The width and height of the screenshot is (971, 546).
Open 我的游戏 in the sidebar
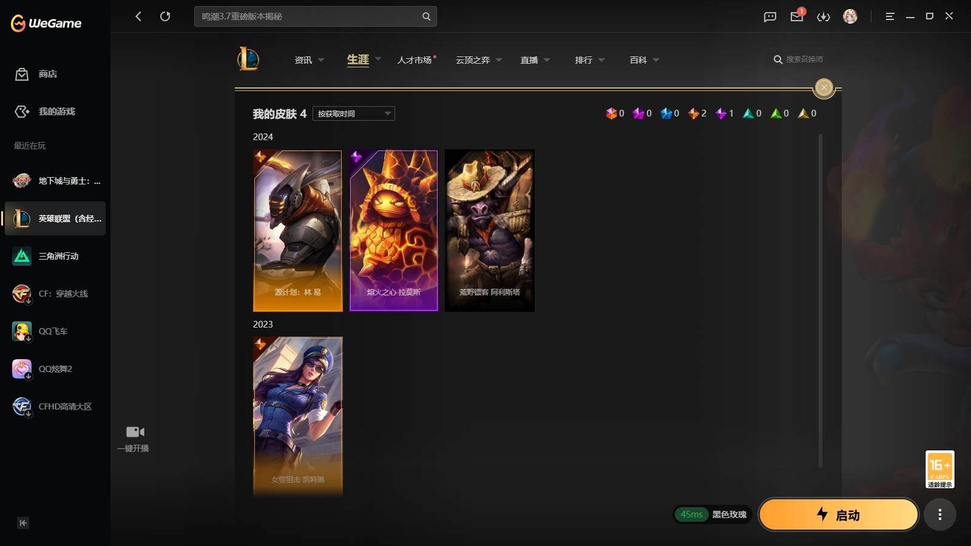(x=45, y=112)
